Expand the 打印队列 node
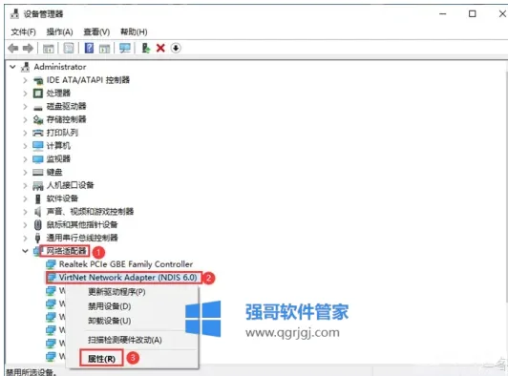Viewport: 508px width, 376px height. coord(25,133)
